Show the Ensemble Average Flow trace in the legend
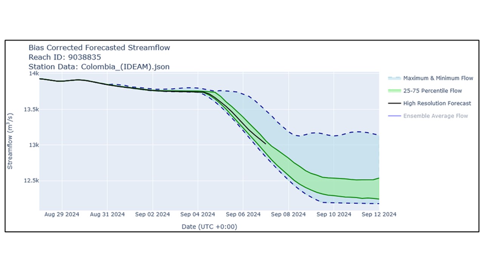484x272 pixels. [x=428, y=116]
